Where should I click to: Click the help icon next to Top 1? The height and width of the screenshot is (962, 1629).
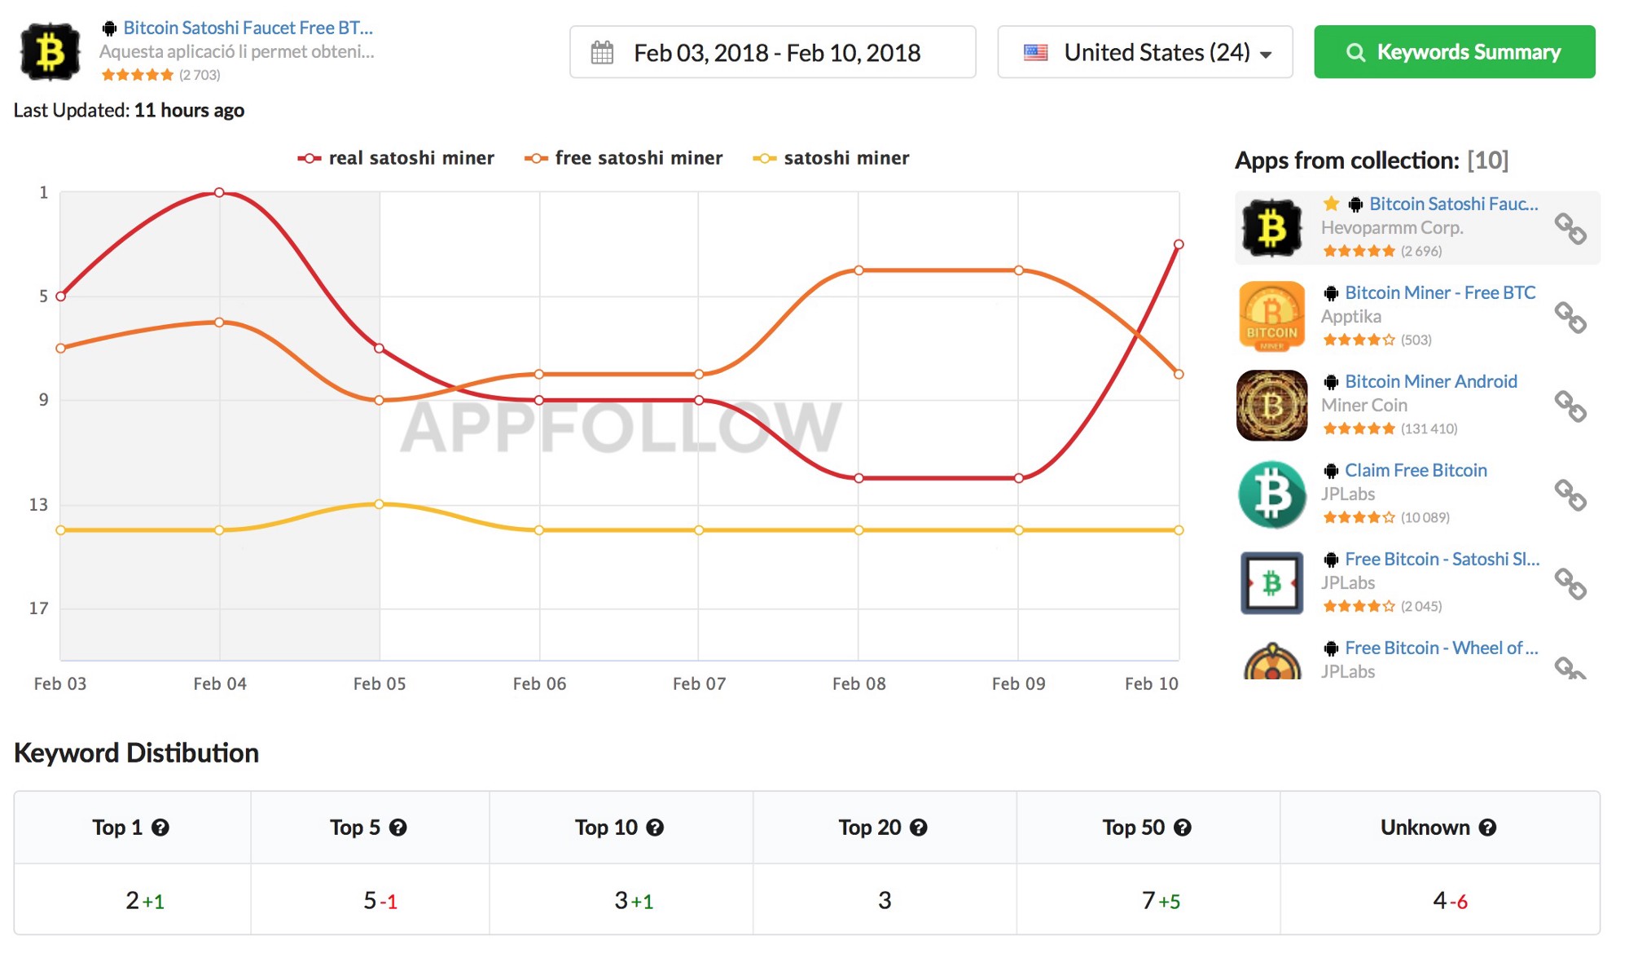click(160, 828)
